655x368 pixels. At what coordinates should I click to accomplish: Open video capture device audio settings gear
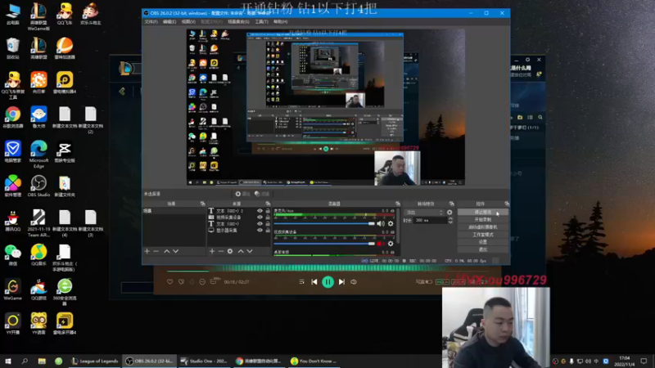[391, 244]
